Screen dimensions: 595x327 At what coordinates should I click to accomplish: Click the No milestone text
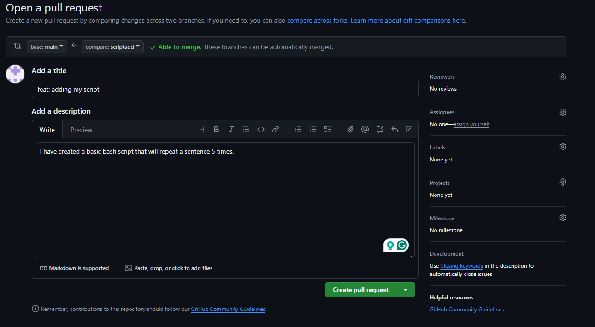pyautogui.click(x=446, y=230)
